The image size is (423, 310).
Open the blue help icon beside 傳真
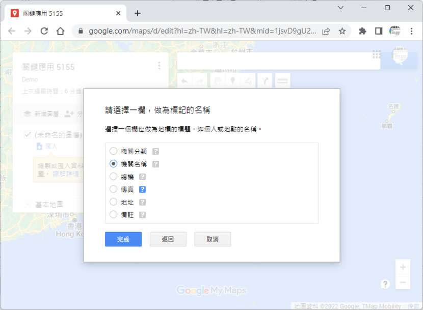142,189
